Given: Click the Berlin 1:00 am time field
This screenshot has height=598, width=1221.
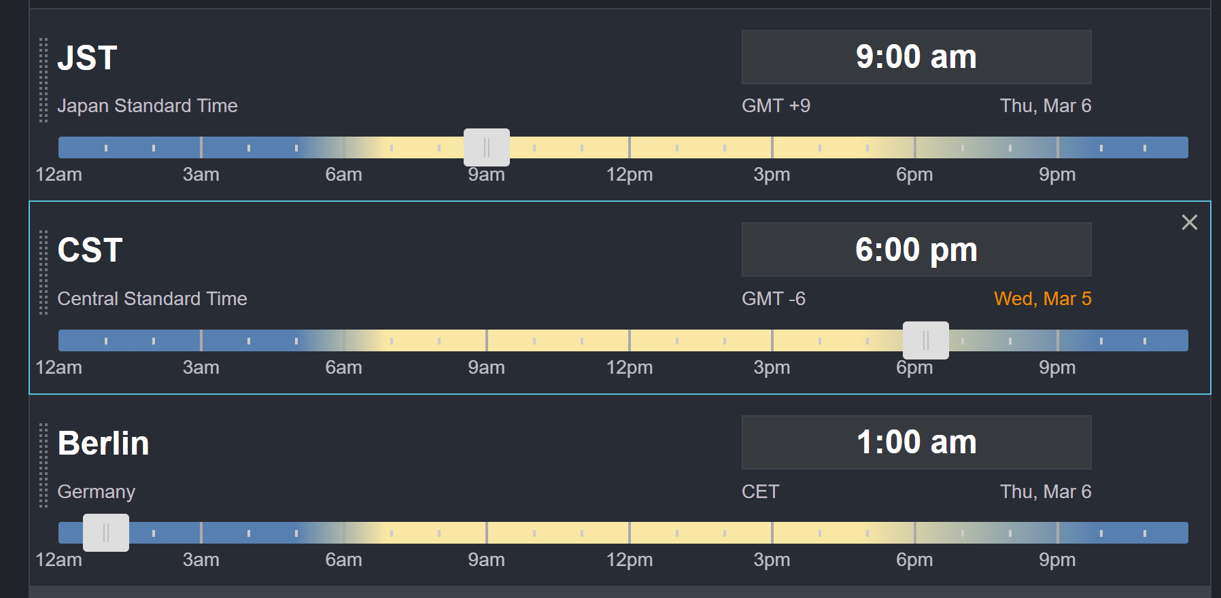Looking at the screenshot, I should (916, 442).
